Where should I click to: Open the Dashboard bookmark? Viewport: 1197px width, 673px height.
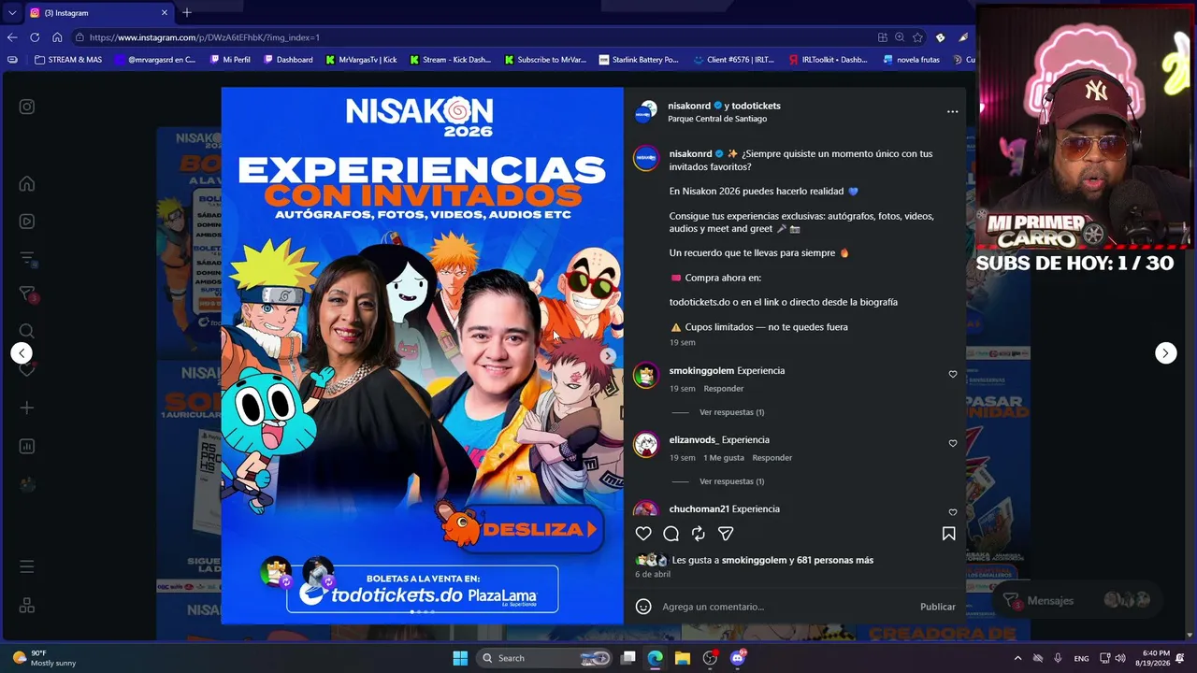(288, 60)
